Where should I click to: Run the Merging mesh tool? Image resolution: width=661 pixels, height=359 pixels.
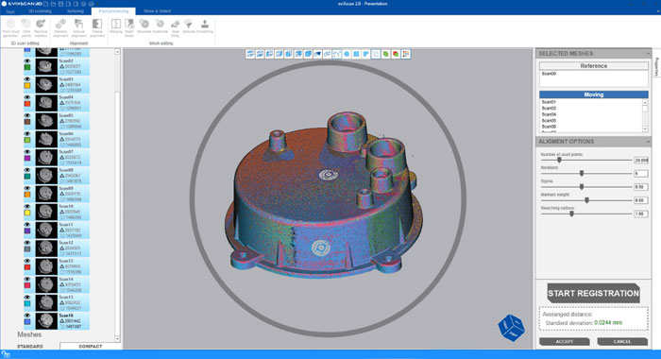(116, 26)
